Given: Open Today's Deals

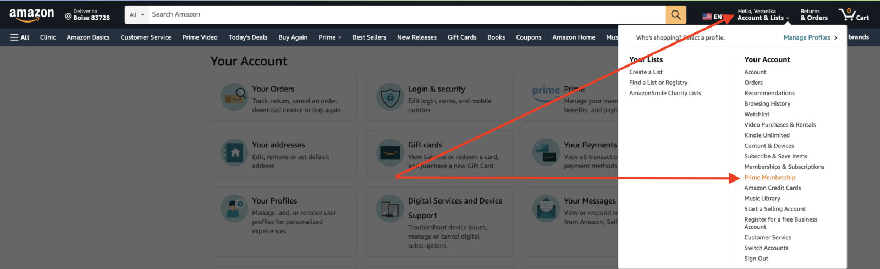Looking at the screenshot, I should pos(248,37).
